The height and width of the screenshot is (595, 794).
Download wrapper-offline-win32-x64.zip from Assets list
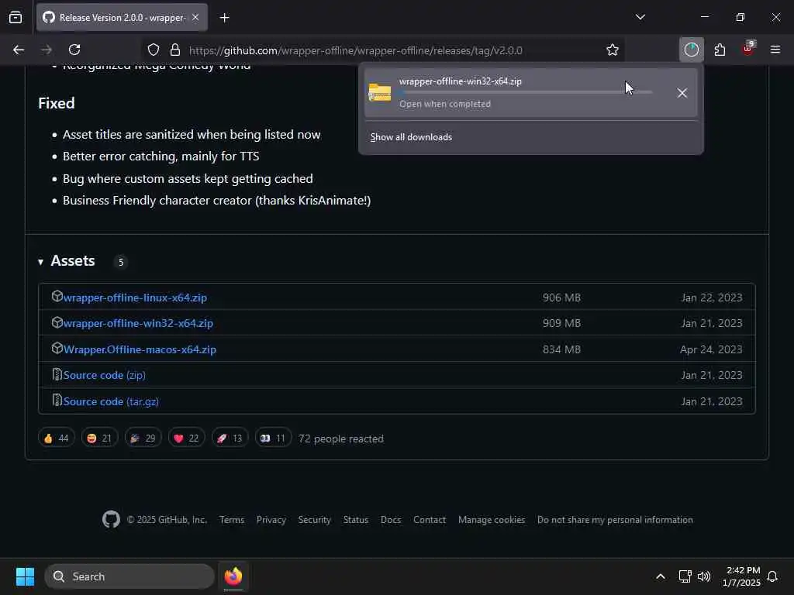[x=138, y=323]
